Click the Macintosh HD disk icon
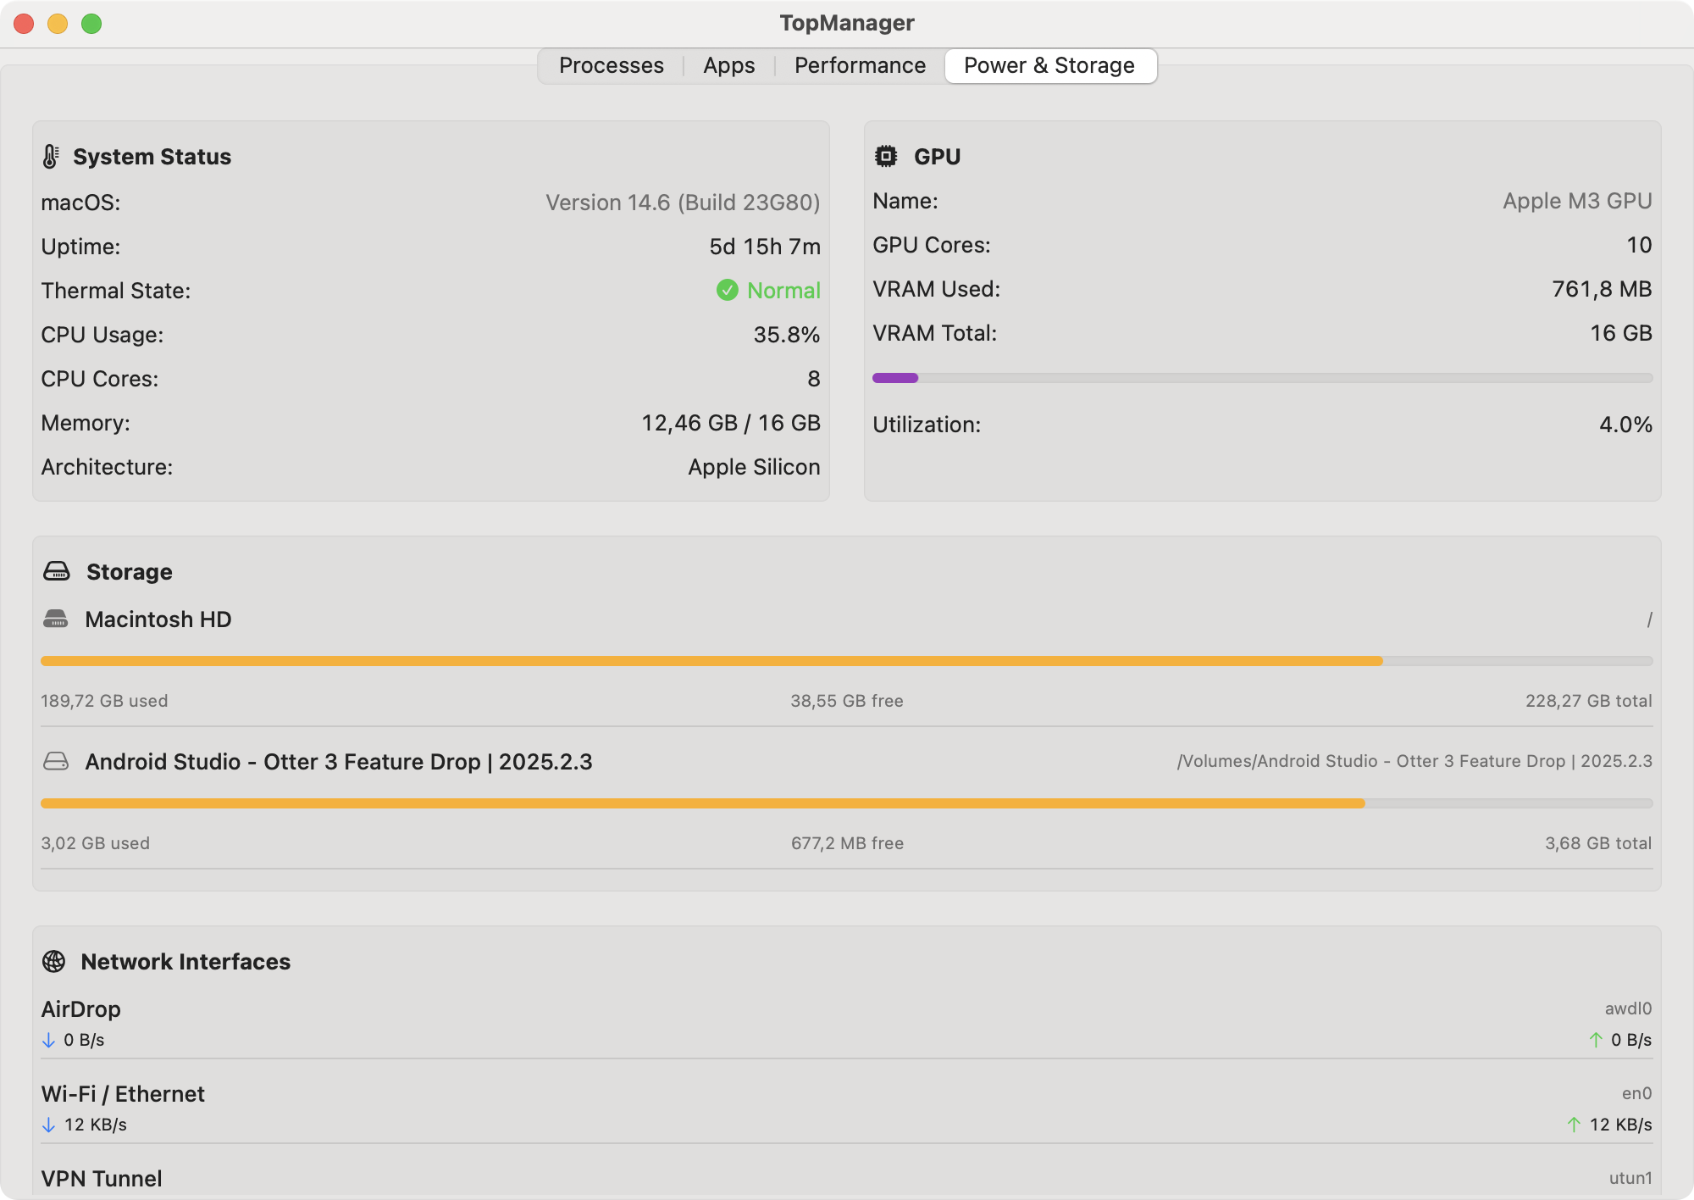 point(56,619)
